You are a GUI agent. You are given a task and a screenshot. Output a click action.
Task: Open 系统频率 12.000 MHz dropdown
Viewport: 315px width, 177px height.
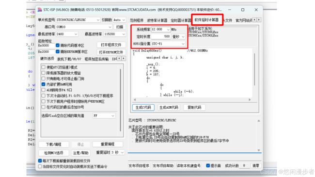click(161, 30)
